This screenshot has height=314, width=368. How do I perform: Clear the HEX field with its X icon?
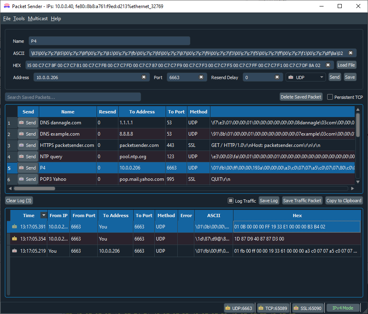point(328,65)
